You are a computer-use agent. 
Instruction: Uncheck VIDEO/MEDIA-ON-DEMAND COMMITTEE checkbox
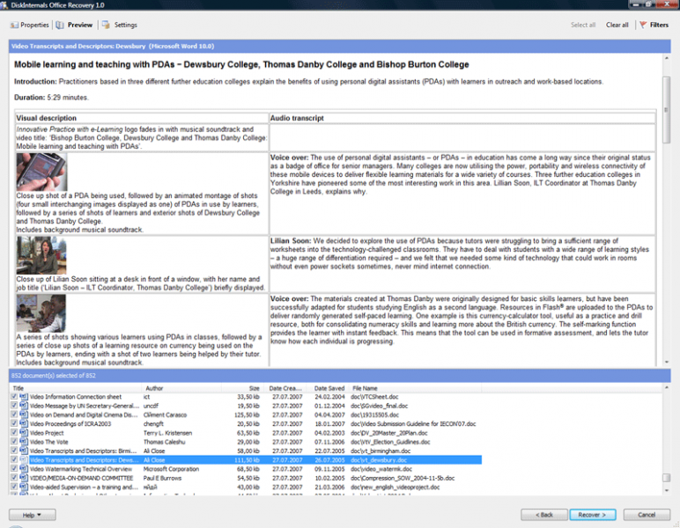click(14, 478)
